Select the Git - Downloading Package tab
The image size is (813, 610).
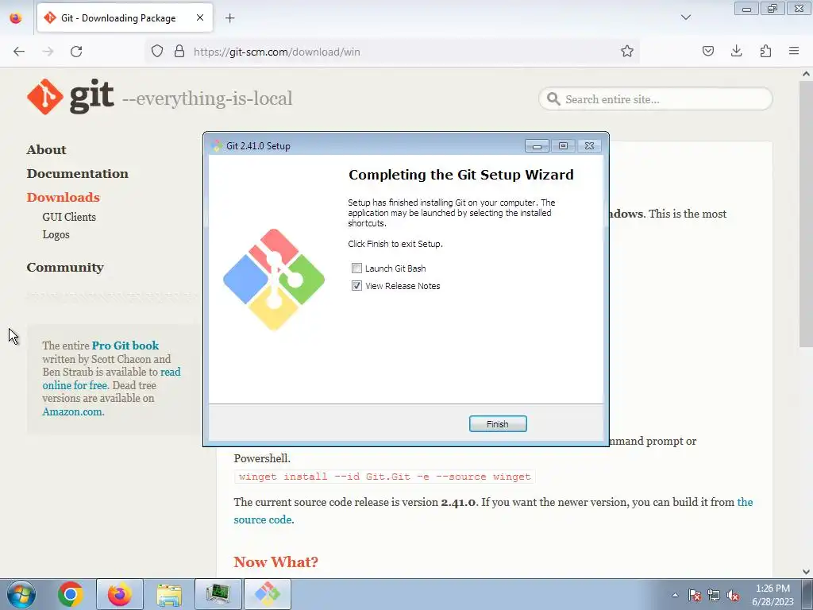coord(125,18)
